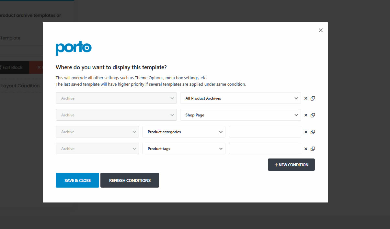Remove the All Product Archives condition row
The image size is (390, 229).
coord(306,98)
